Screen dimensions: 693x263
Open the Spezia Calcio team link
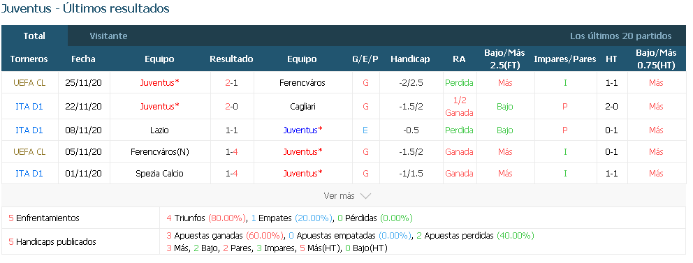[x=159, y=174]
